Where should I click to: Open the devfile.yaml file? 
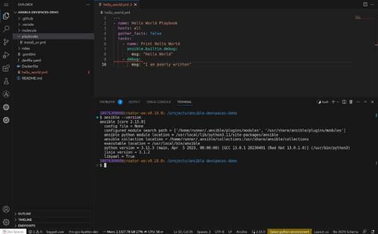coord(31,60)
